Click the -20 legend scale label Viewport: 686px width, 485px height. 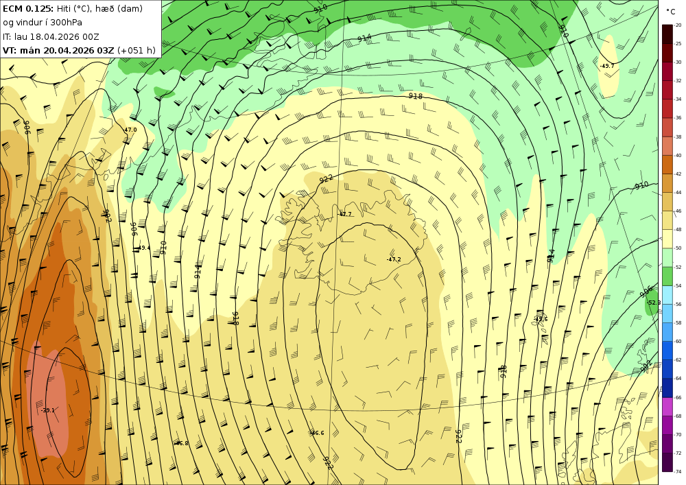[678, 25]
